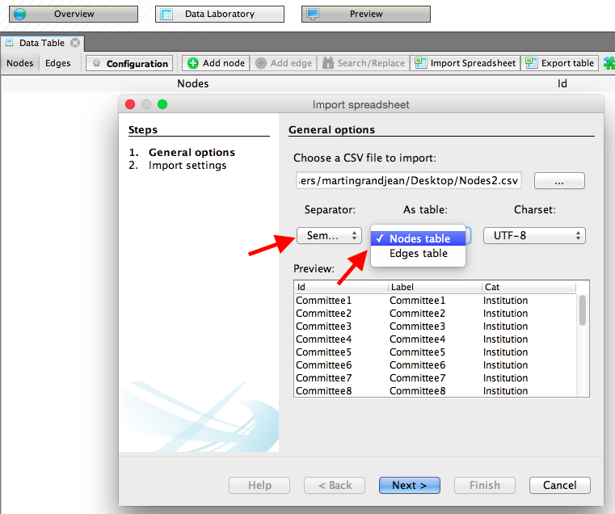Viewport: 615px width, 514px height.
Task: Cancel the Import spreadsheet dialog
Action: (559, 485)
